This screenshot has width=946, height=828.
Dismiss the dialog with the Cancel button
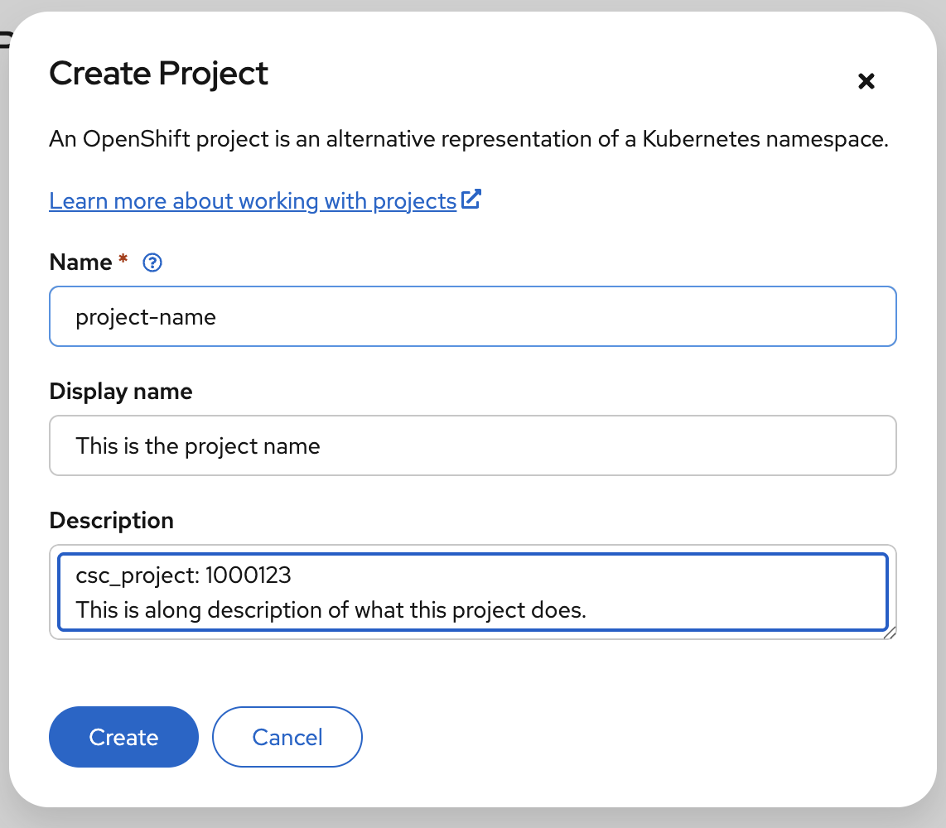(287, 736)
